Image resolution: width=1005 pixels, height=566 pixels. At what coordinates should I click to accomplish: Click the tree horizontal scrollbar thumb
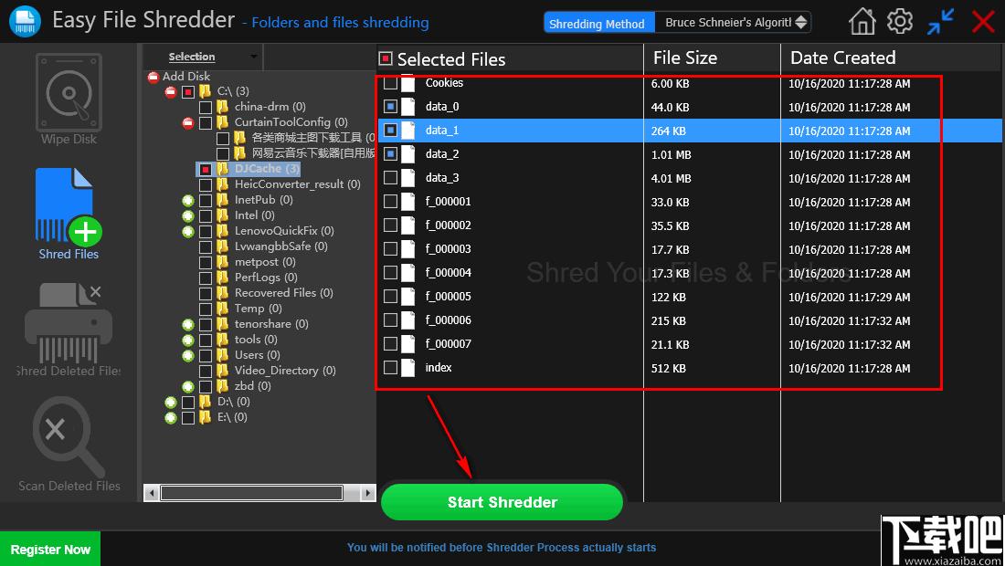tap(251, 492)
